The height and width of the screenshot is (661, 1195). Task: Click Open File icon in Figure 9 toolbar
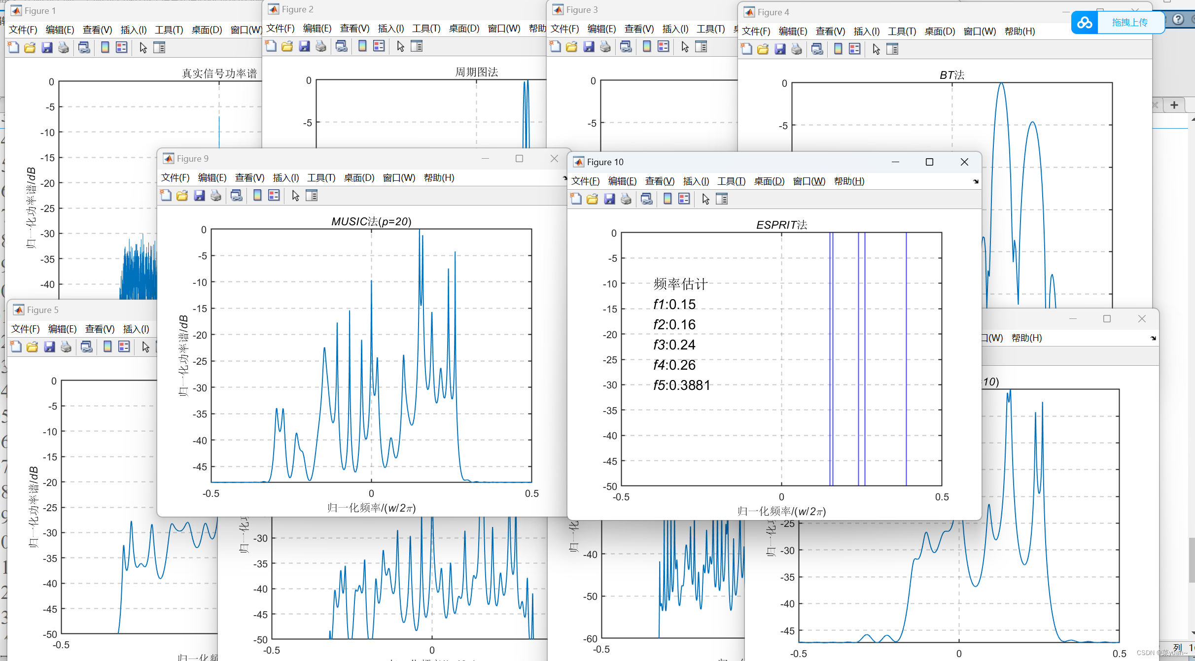click(x=182, y=196)
